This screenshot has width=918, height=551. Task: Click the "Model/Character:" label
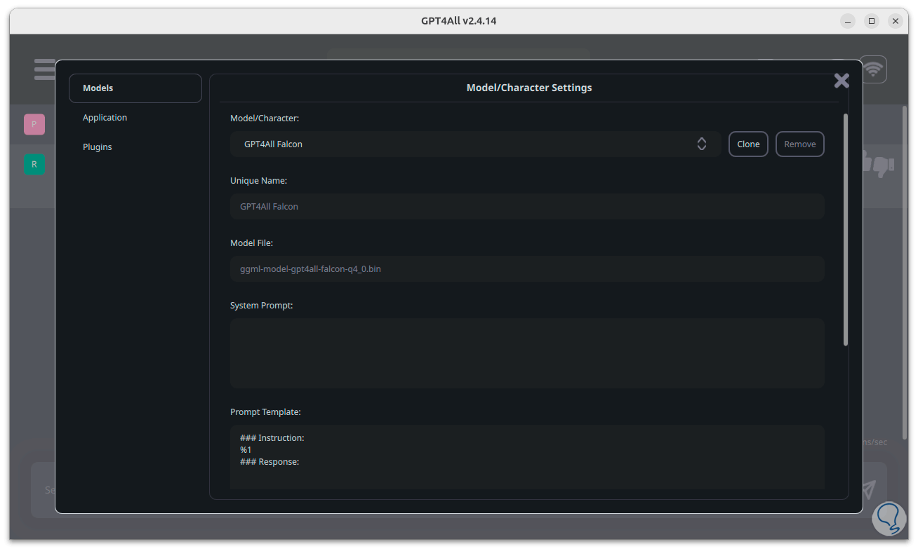[x=265, y=118]
